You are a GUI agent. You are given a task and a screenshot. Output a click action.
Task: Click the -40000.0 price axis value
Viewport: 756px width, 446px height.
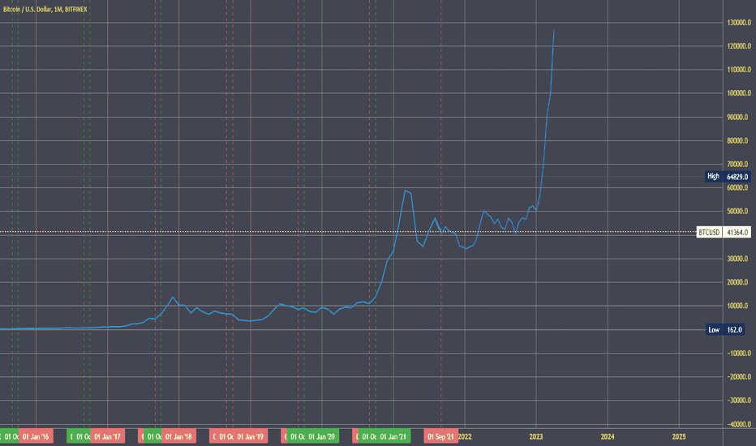pos(739,424)
